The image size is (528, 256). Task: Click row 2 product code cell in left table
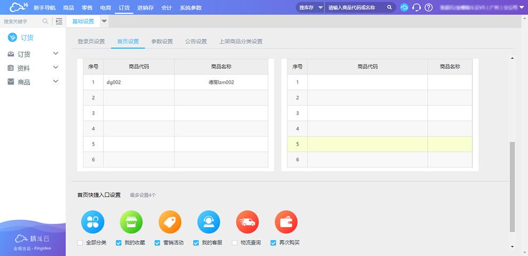pos(139,98)
